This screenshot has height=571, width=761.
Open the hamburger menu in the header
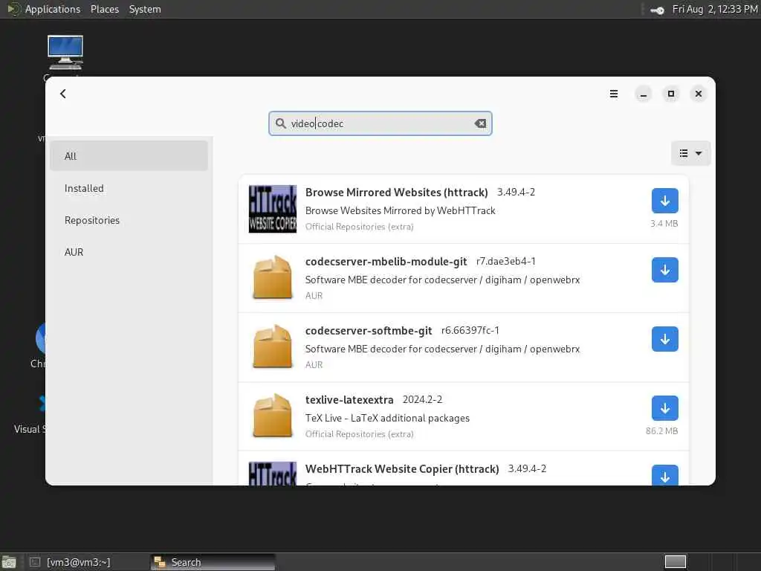click(613, 94)
